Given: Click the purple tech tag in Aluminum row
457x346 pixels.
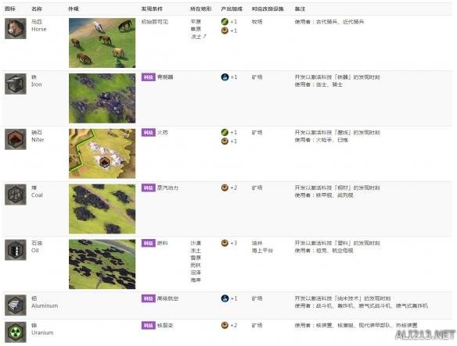Looking at the screenshot, I should (149, 298).
